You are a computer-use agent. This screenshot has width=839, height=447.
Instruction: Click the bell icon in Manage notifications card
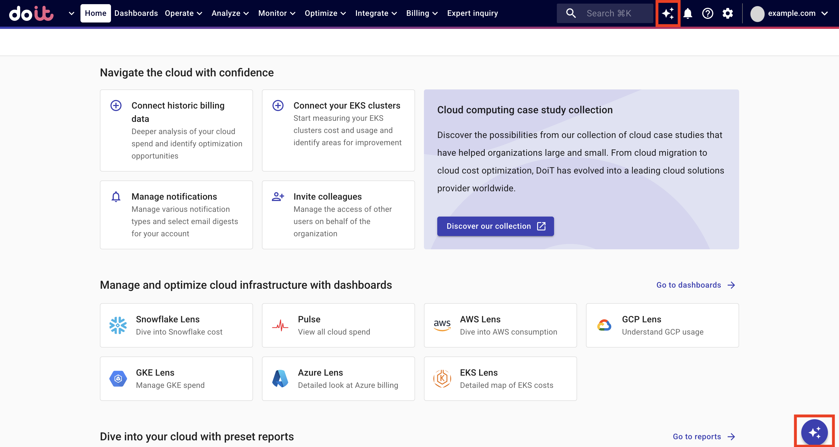point(116,197)
